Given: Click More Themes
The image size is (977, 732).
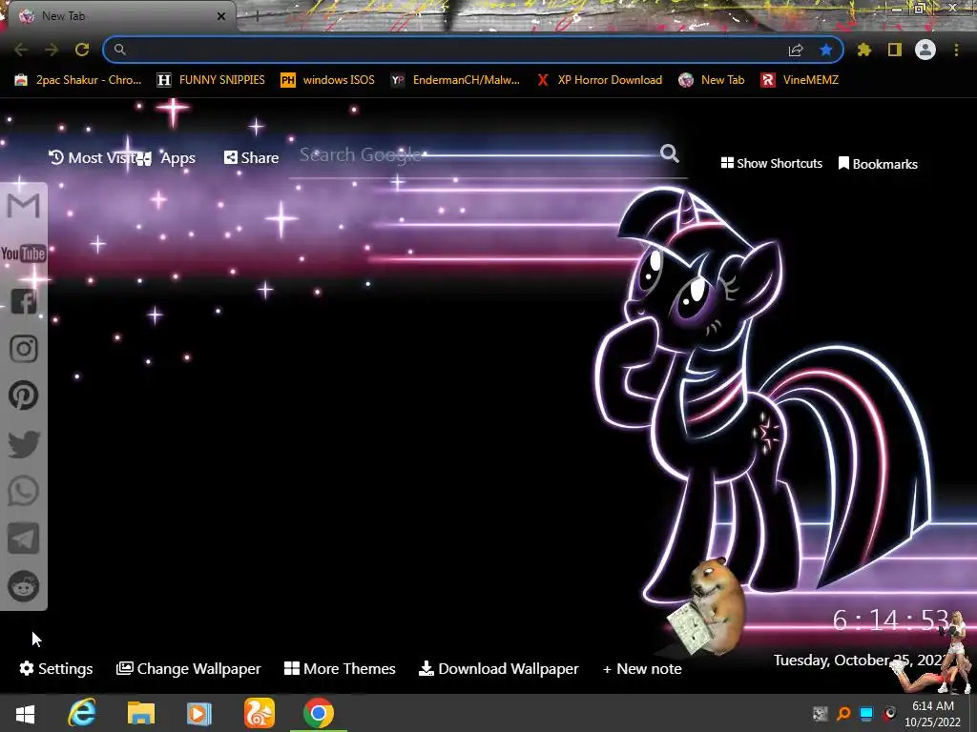Looking at the screenshot, I should pyautogui.click(x=340, y=668).
